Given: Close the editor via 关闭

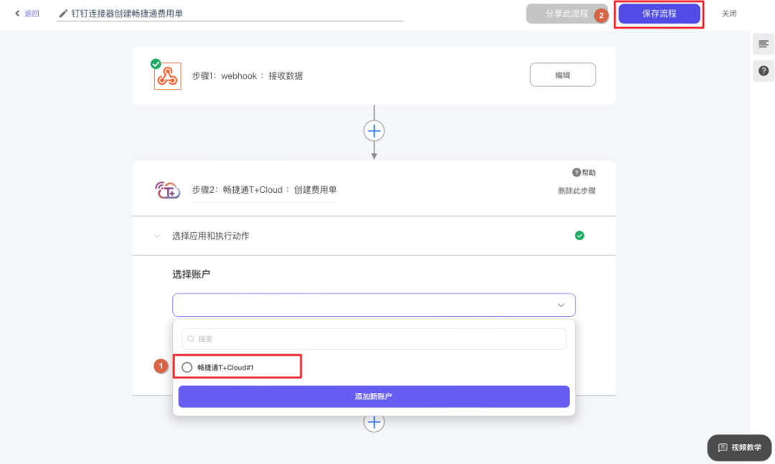Looking at the screenshot, I should (729, 14).
